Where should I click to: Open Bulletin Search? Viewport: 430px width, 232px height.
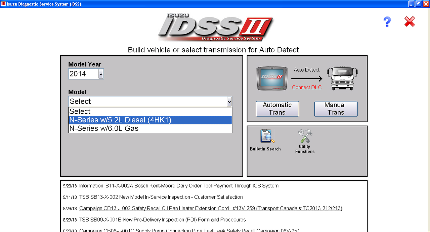pyautogui.click(x=265, y=140)
